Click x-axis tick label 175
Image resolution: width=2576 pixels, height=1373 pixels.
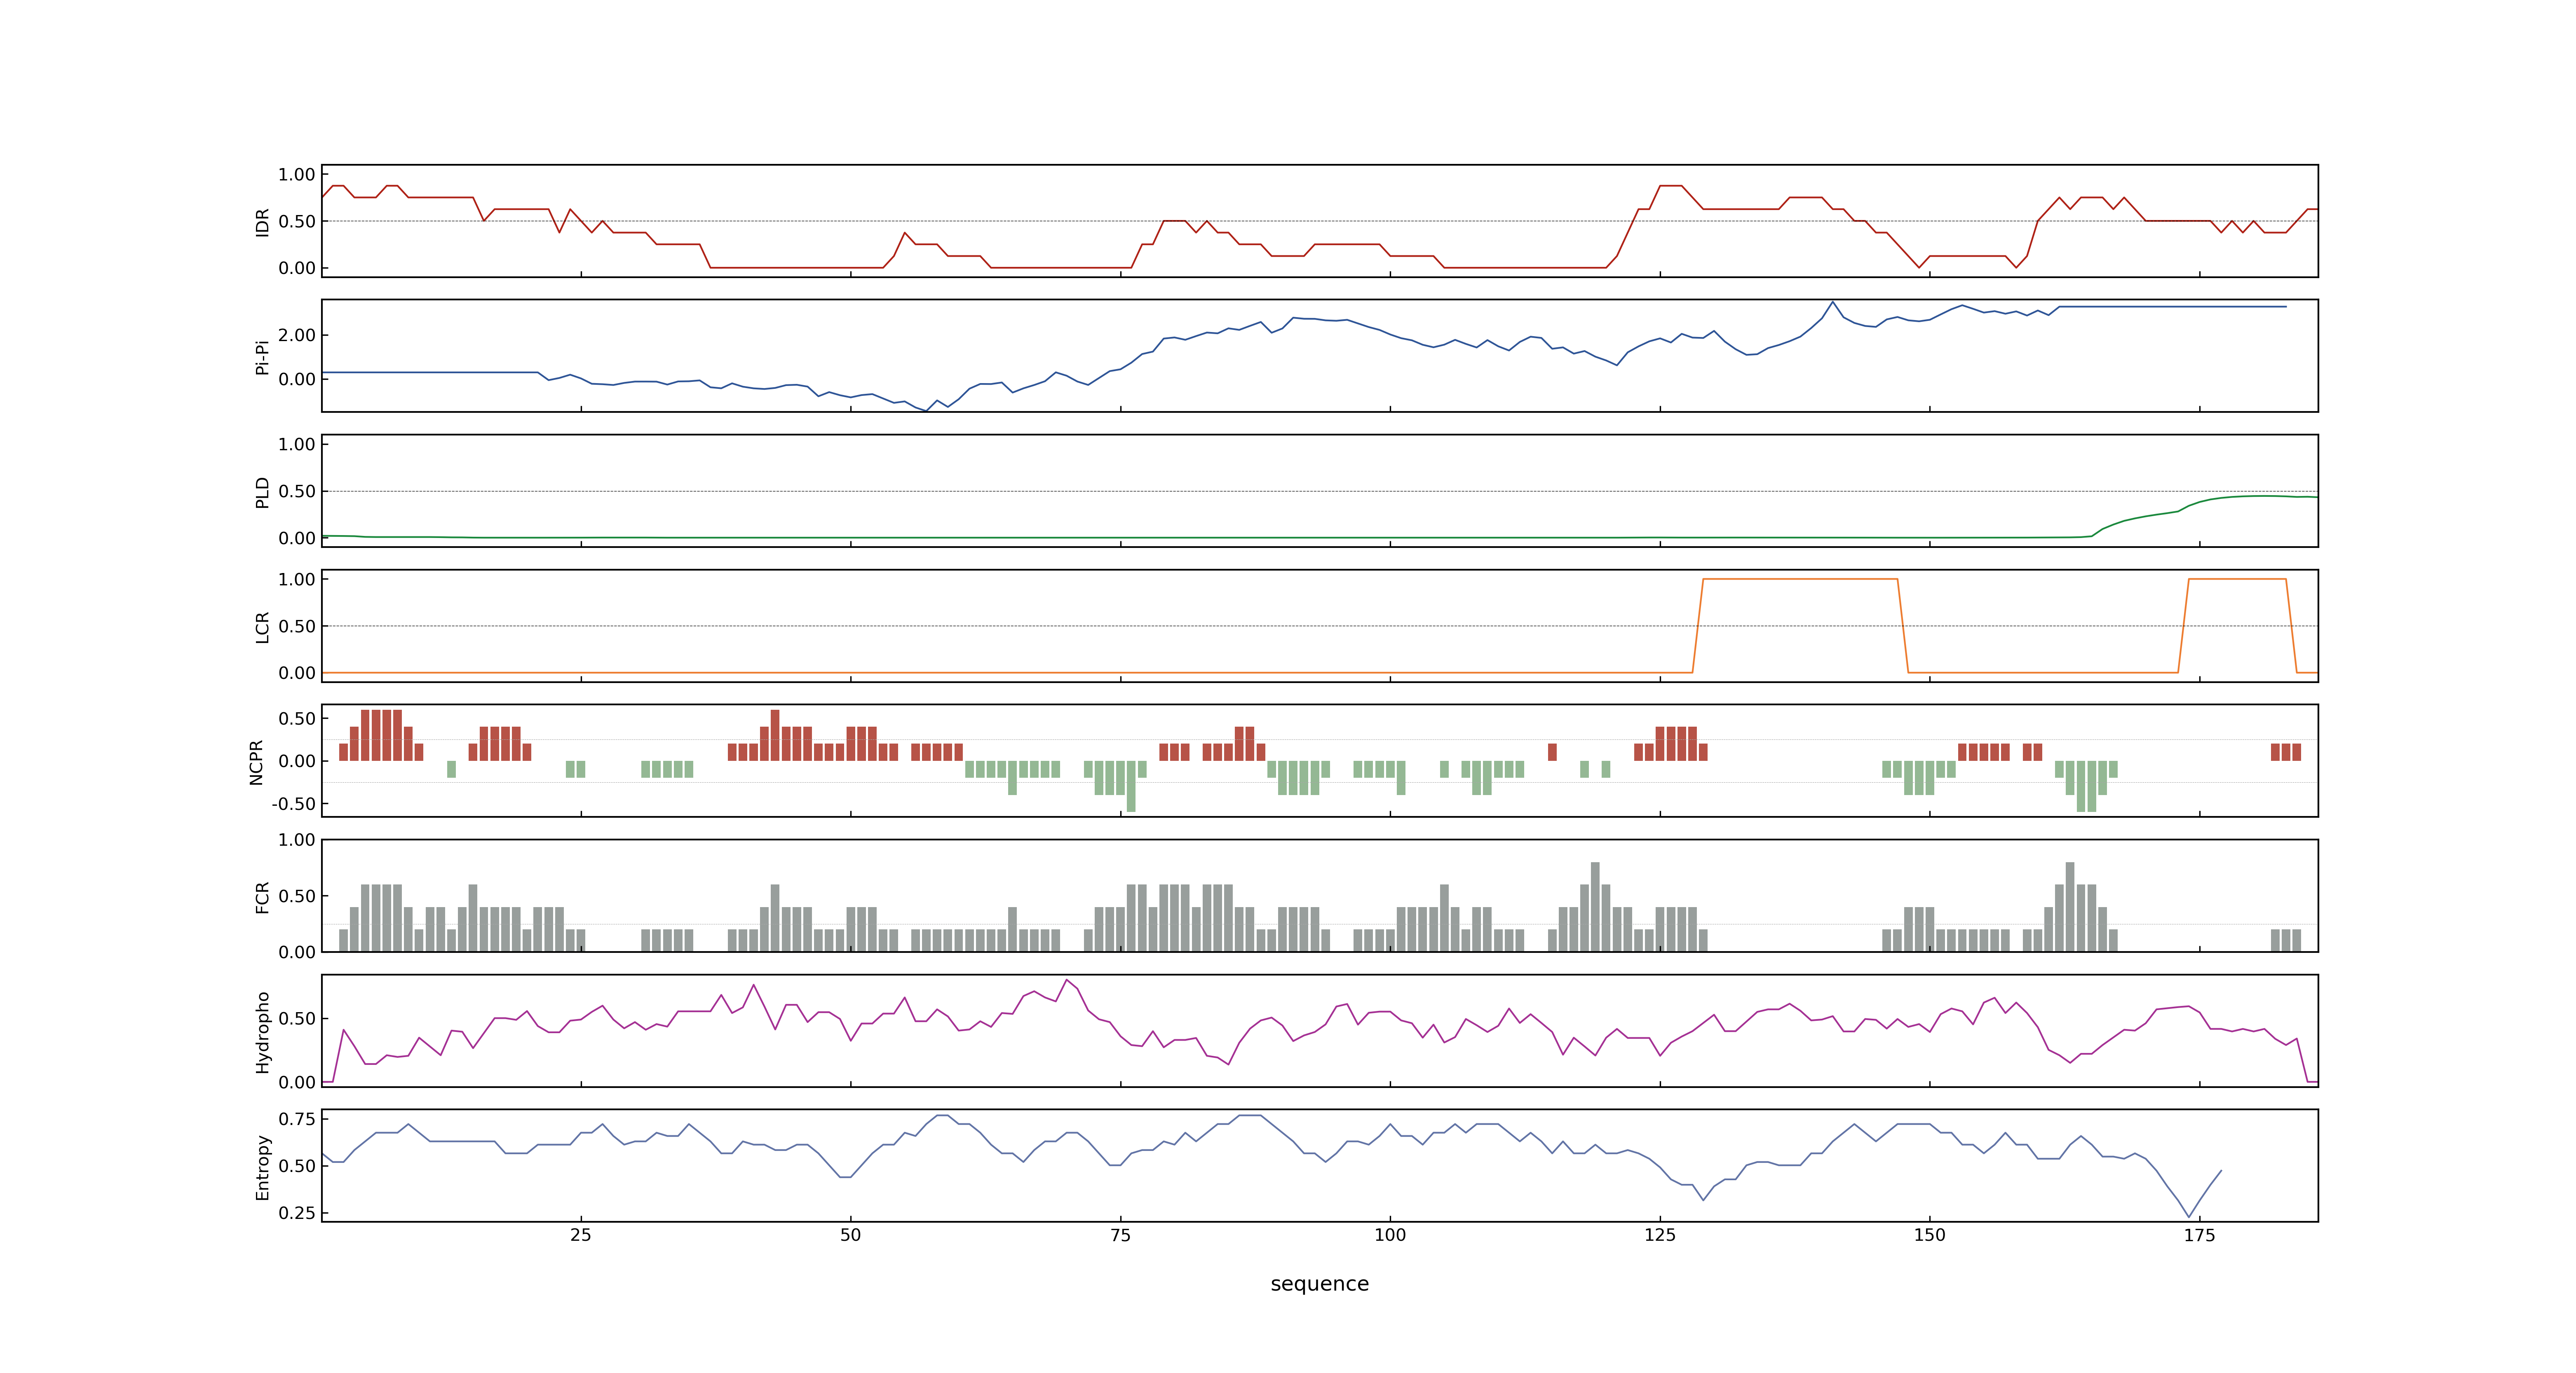click(2199, 1236)
